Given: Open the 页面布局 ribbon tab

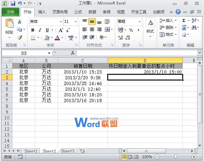Looking at the screenshot, I should tap(60, 12).
